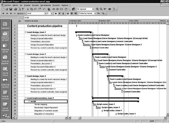Open a file with the Open icon
Screen dimensions: 169x123
[x=7, y=9]
